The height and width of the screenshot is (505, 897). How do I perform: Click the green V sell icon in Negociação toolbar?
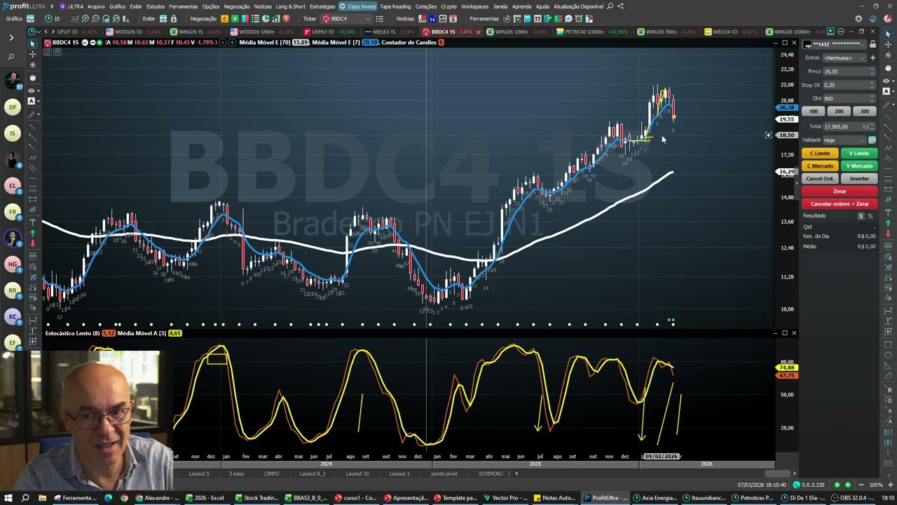pyautogui.click(x=235, y=18)
